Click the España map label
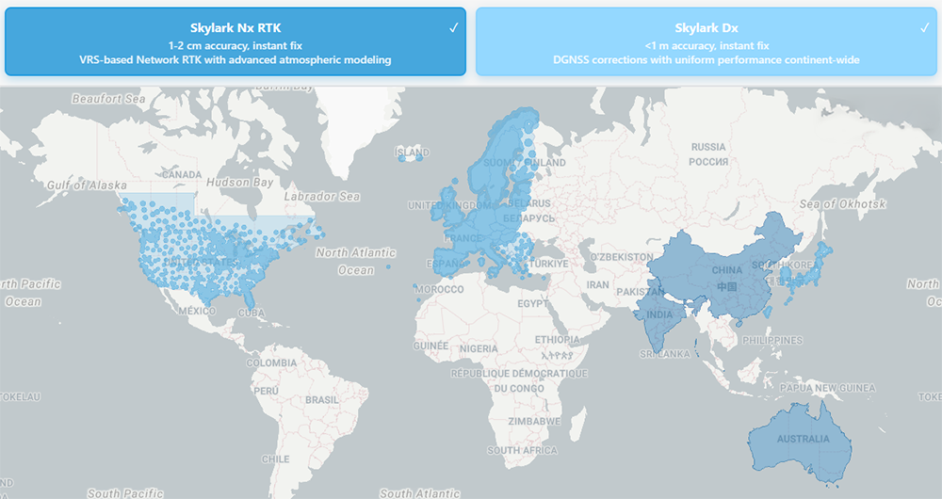The width and height of the screenshot is (942, 499). pyautogui.click(x=446, y=264)
